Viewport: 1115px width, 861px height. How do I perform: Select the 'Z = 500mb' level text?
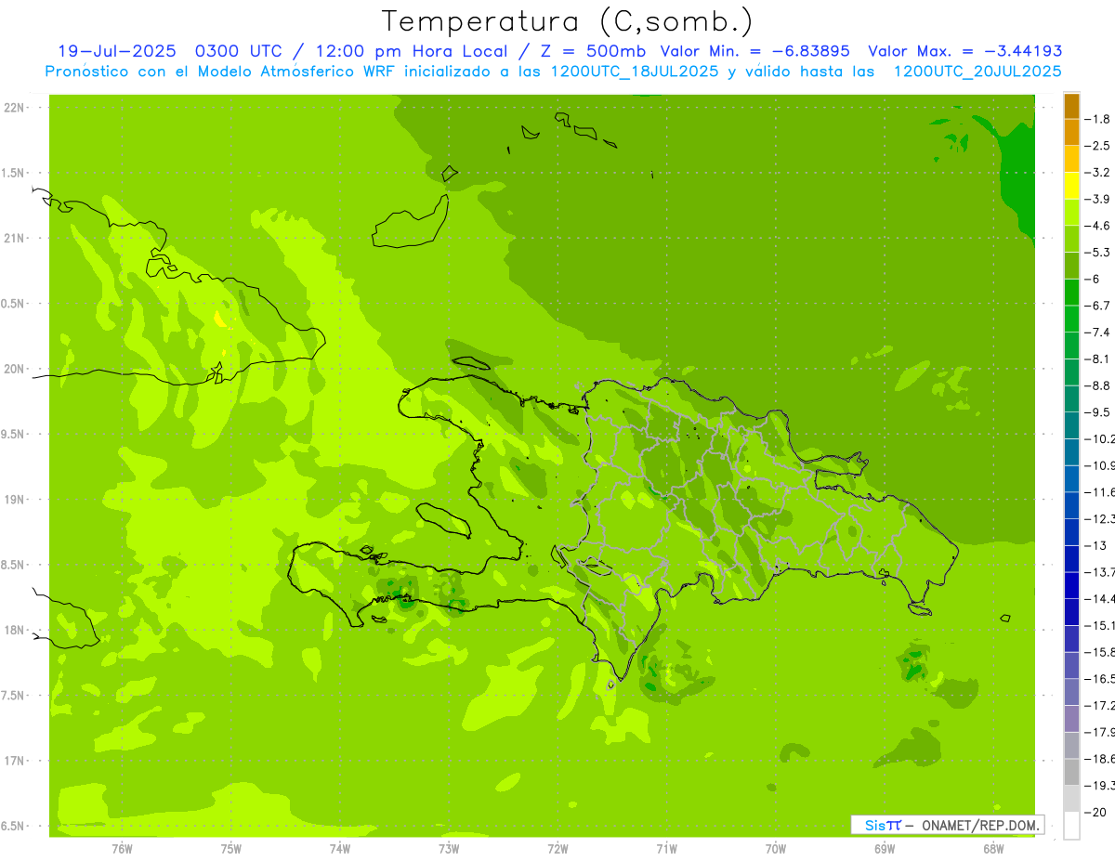[x=594, y=52]
